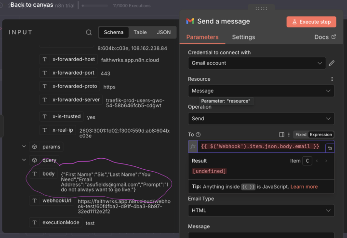Select the body field in input schema
The width and height of the screenshot is (347, 238).
click(x=48, y=174)
